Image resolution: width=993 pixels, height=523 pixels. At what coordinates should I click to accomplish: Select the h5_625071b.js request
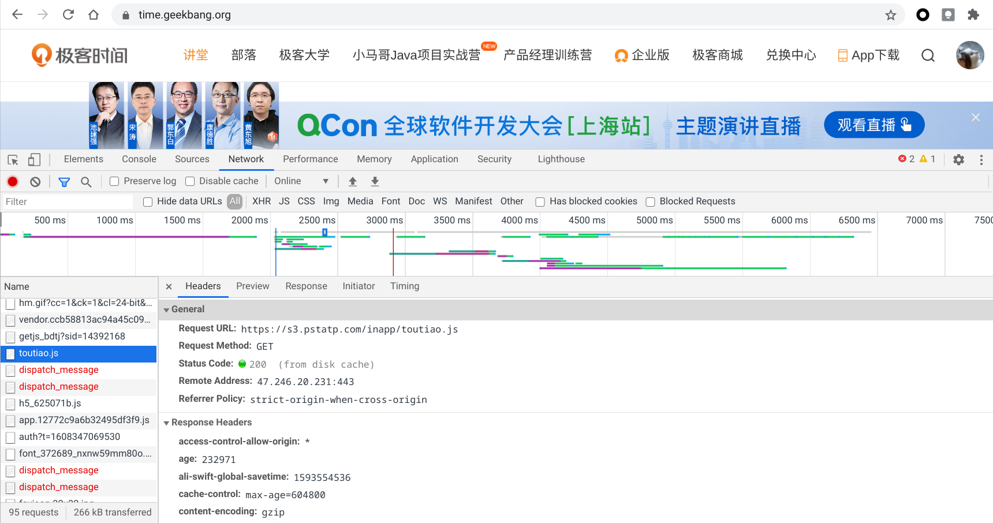coord(79,404)
